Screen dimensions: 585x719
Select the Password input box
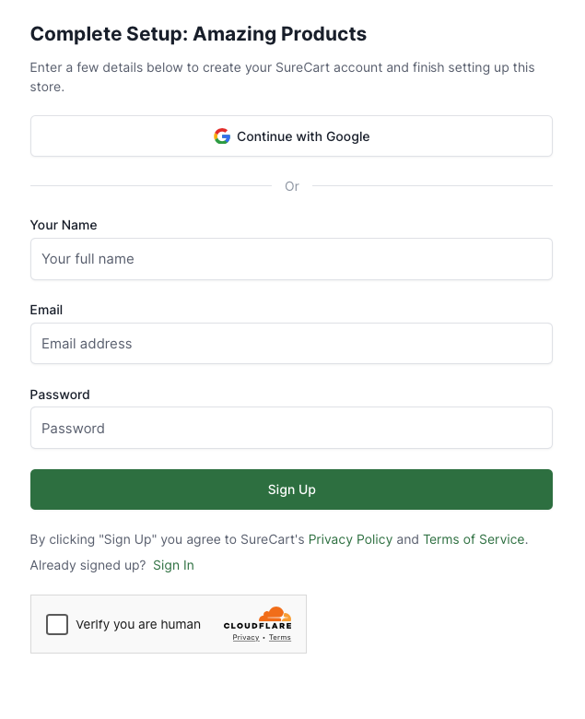(291, 429)
